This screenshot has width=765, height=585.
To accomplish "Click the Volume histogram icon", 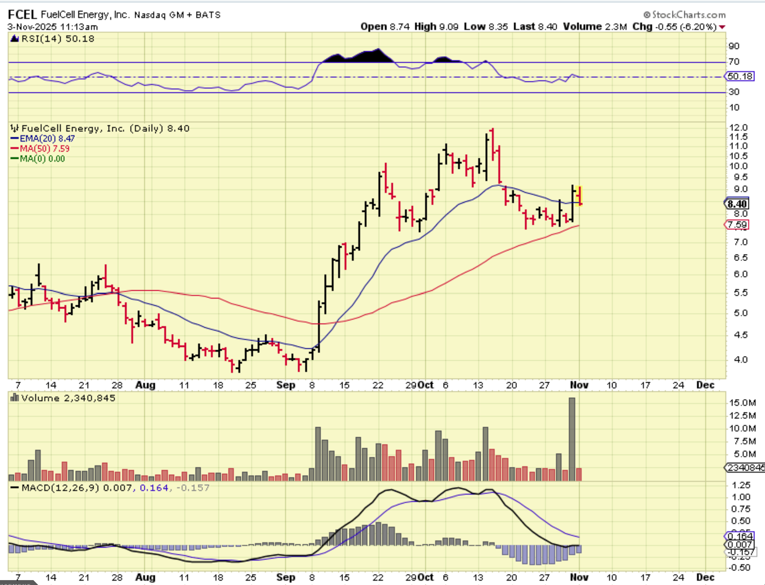I will (x=15, y=398).
